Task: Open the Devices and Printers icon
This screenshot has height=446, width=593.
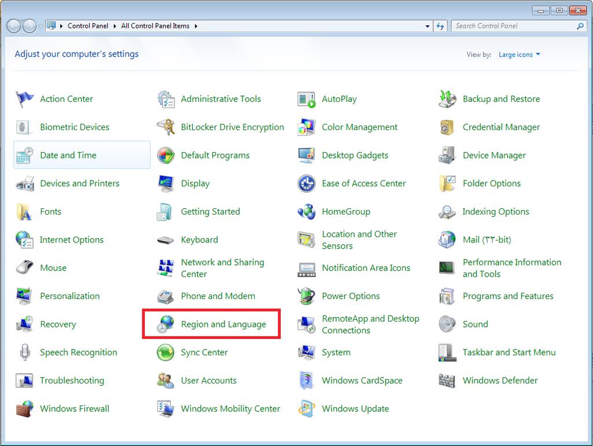Action: [x=24, y=184]
